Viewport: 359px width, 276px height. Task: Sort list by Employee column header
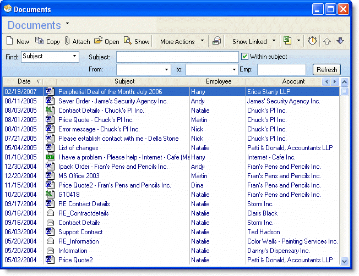218,81
